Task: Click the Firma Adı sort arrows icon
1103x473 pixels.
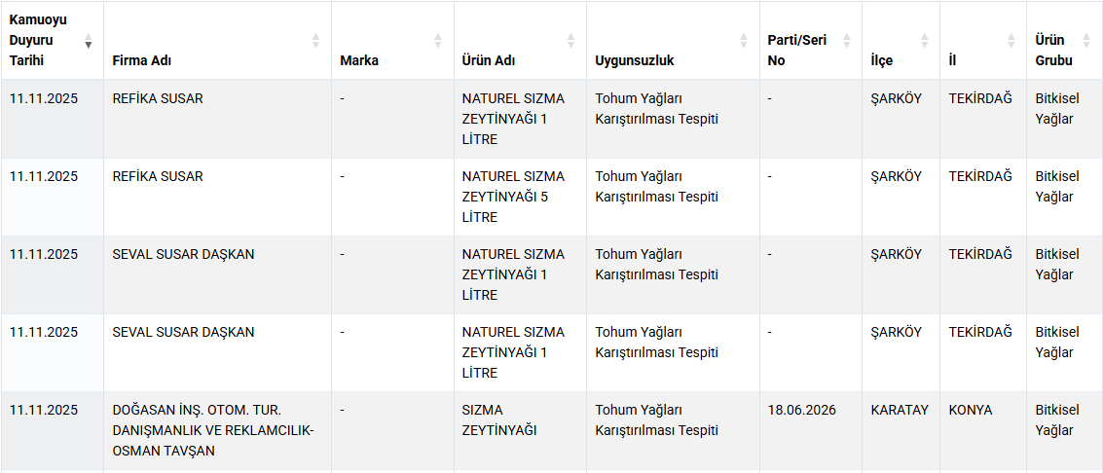Action: pyautogui.click(x=315, y=41)
